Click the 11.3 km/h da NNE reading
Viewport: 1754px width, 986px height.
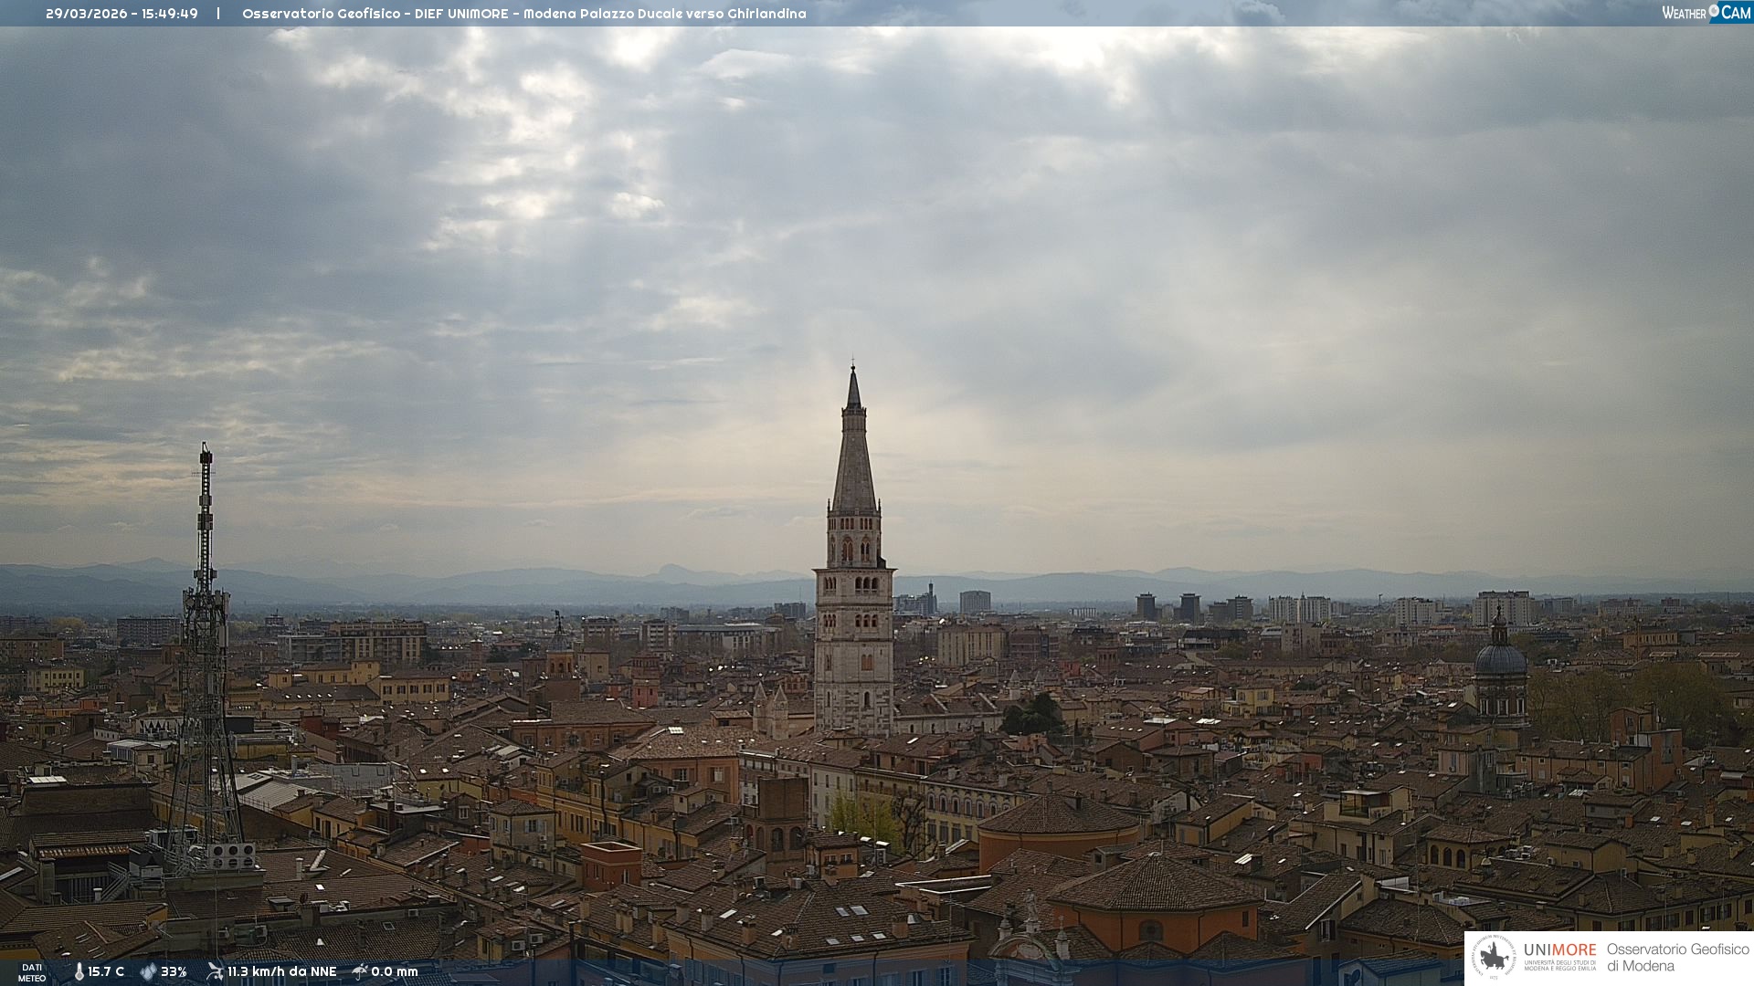coord(281,971)
